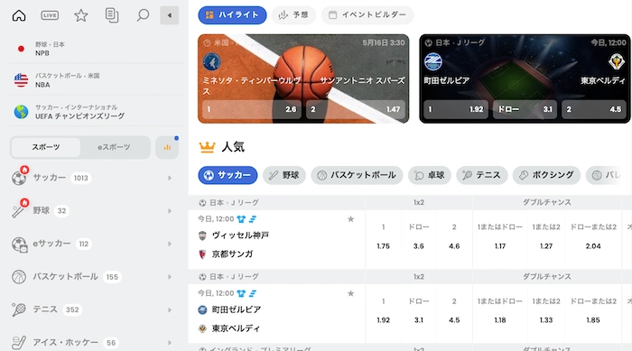Screen dimensions: 632x351
Task: Filter popular by テニス chip
Action: 481,175
